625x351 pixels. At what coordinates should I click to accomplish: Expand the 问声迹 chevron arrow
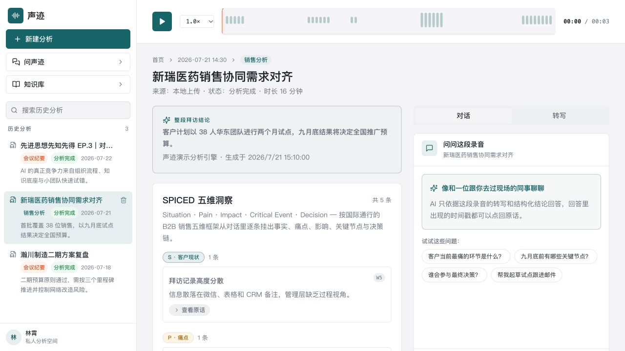[121, 62]
